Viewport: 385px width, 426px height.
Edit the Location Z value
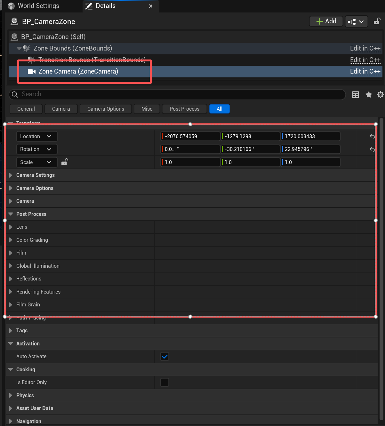click(x=310, y=136)
